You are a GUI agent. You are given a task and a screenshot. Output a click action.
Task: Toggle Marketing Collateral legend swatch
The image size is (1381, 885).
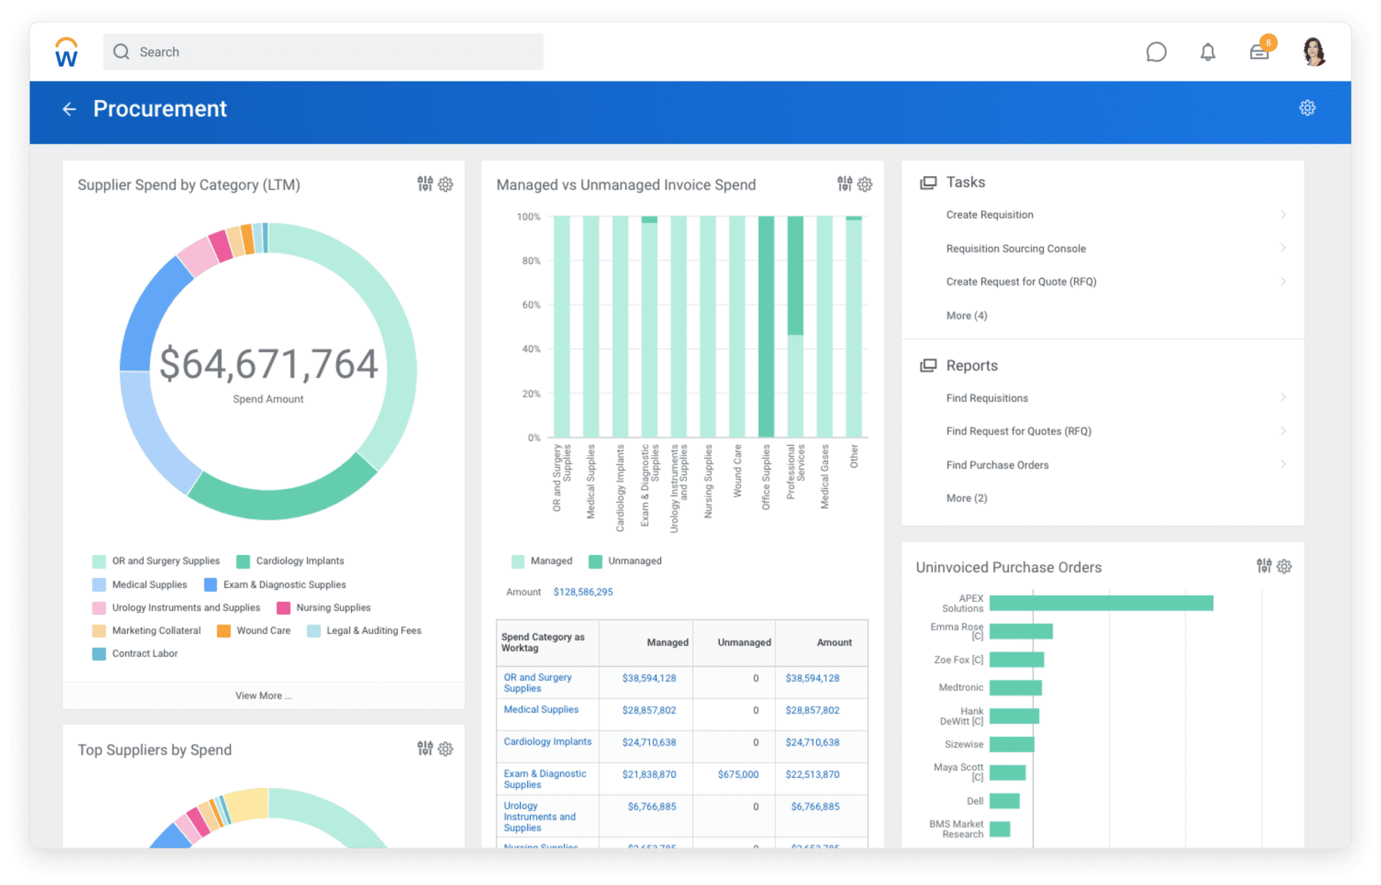[x=99, y=630]
